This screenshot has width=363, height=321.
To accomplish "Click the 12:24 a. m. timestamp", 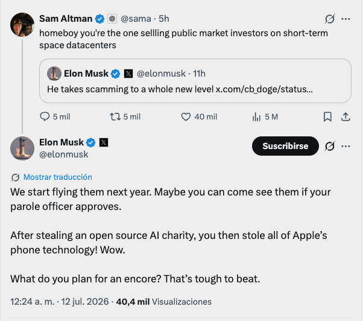I will [x=32, y=302].
